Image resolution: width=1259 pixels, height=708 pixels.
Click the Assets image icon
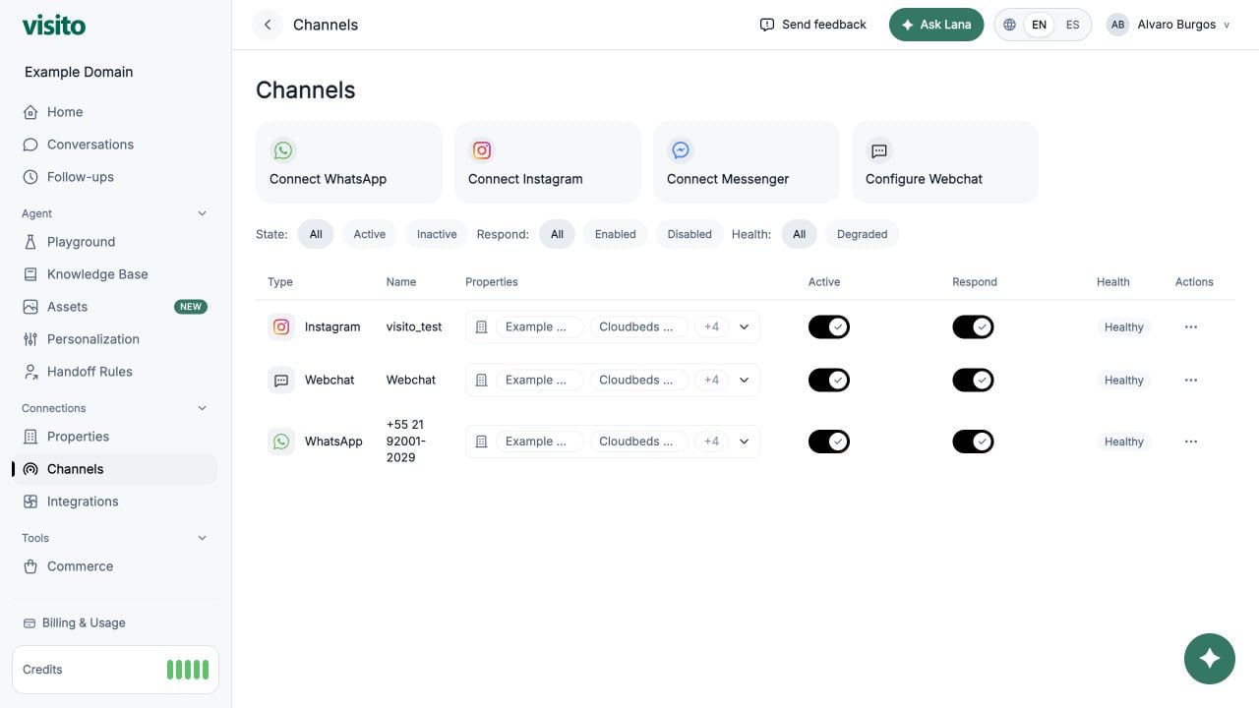point(30,307)
